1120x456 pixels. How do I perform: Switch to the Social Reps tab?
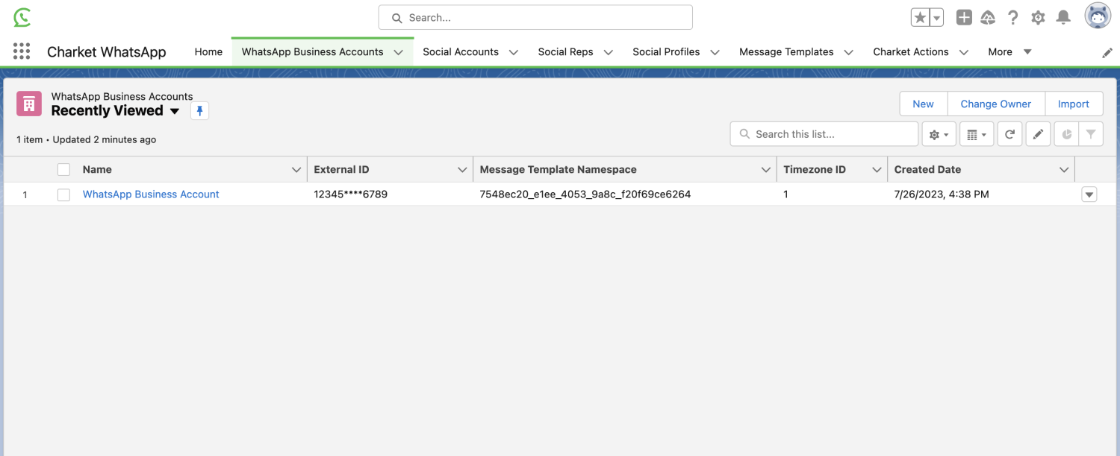(565, 52)
